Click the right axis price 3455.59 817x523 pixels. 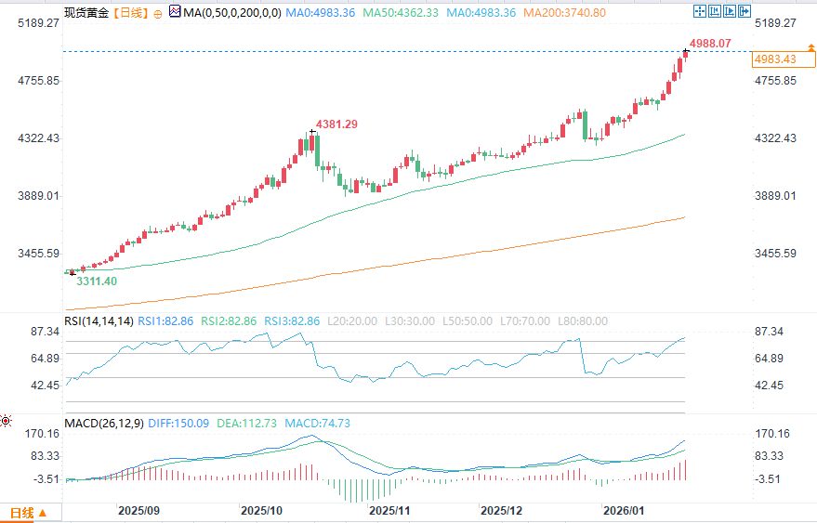[775, 254]
